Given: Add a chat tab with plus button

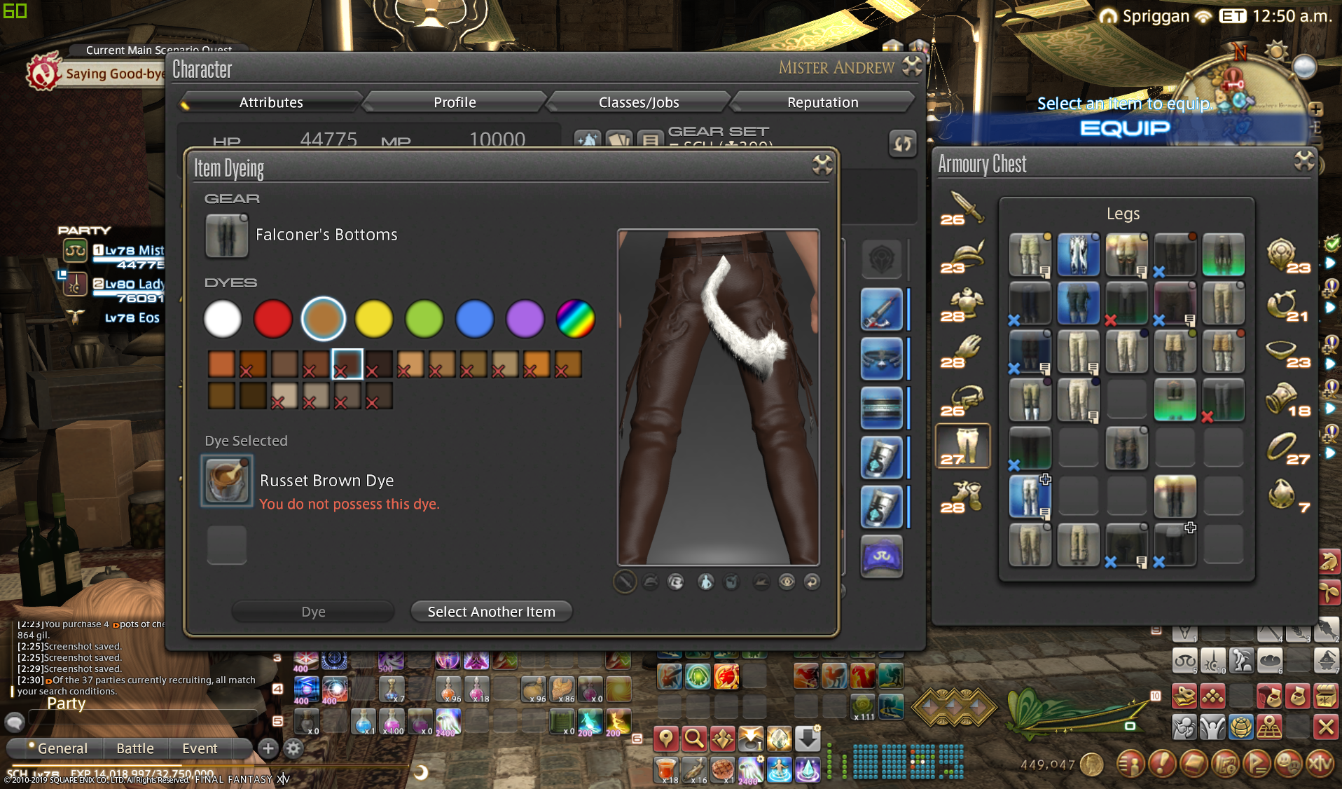Looking at the screenshot, I should [268, 748].
